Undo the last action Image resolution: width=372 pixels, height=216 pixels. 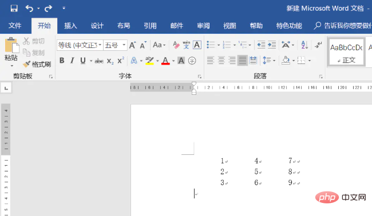coord(29,9)
